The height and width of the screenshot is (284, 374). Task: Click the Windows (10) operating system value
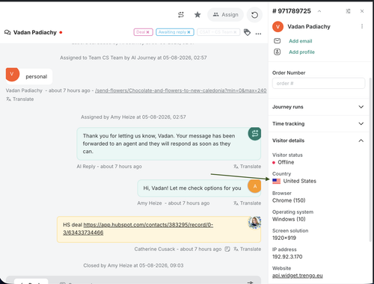[x=289, y=219]
